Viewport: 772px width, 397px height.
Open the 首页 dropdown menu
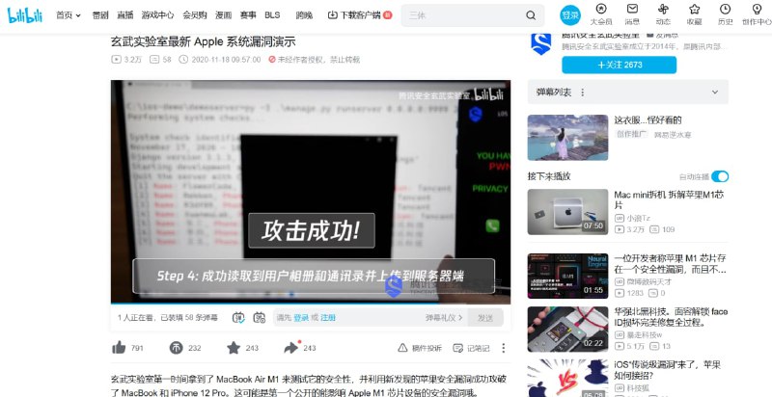pos(69,15)
